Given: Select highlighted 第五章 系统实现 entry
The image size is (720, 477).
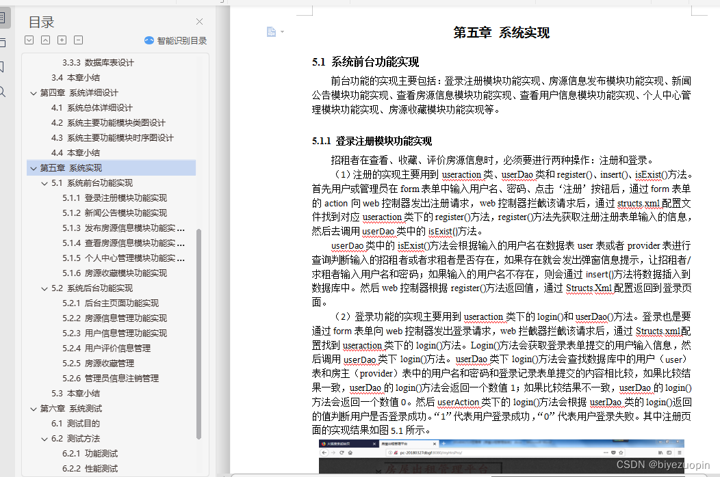Looking at the screenshot, I should click(112, 168).
